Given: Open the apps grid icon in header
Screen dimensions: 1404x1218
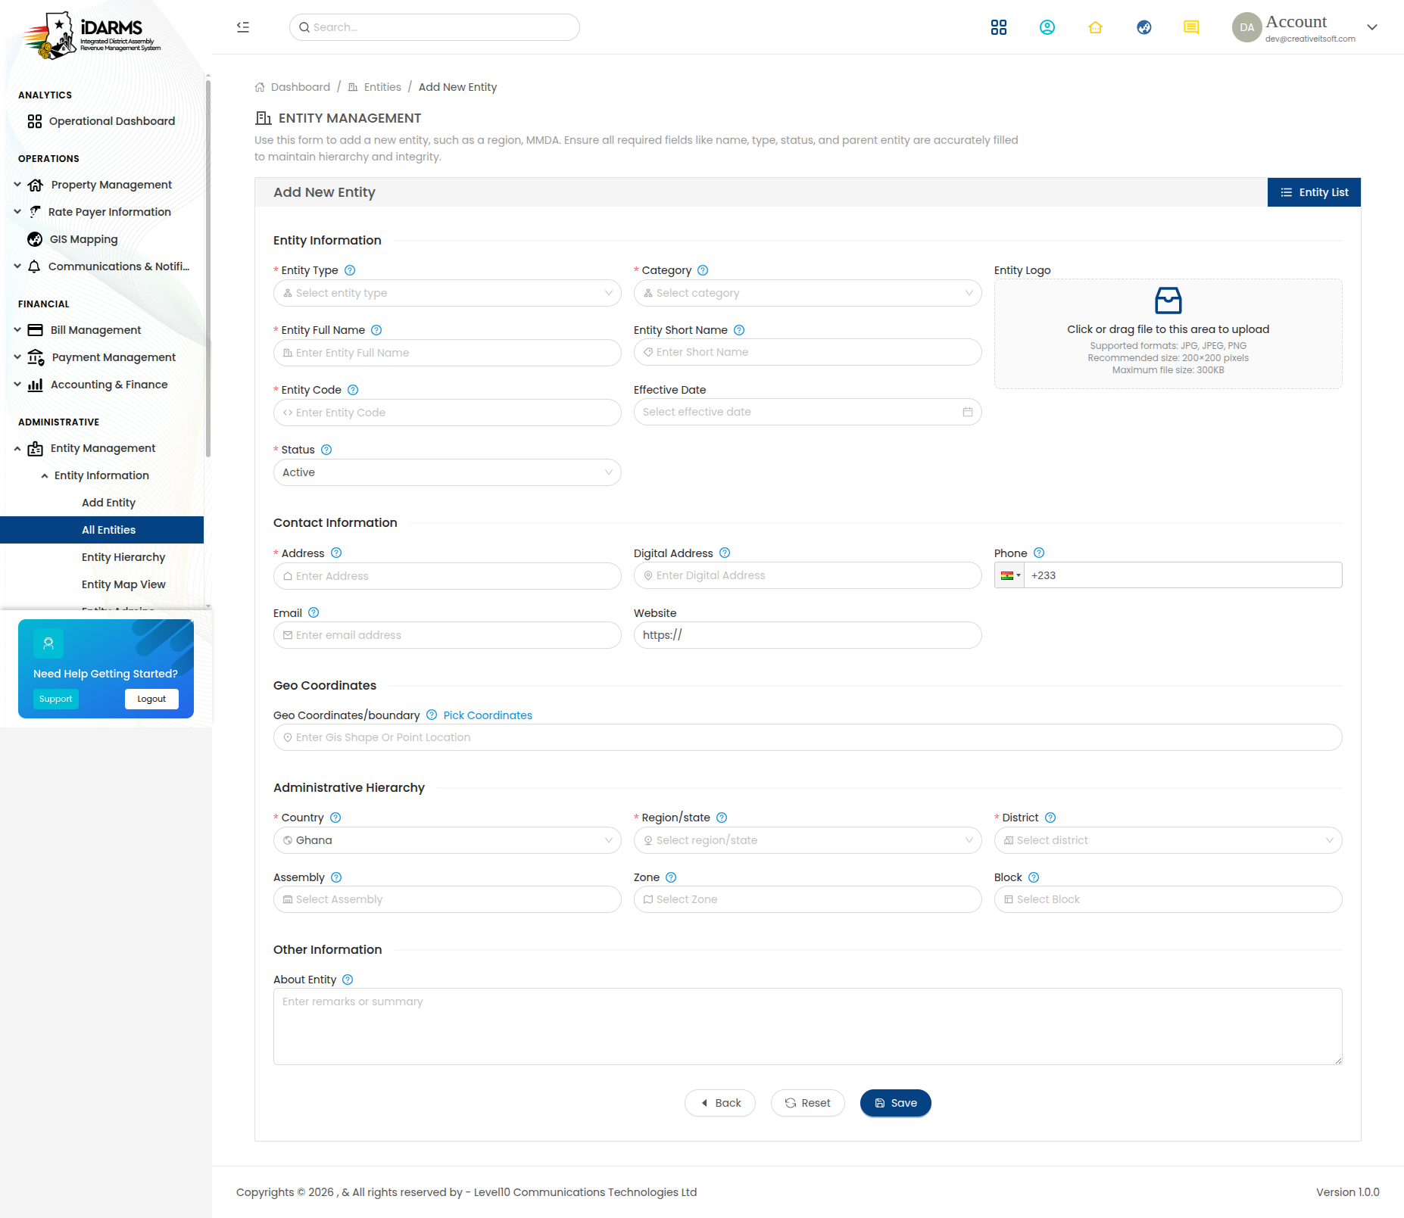Looking at the screenshot, I should [x=999, y=27].
